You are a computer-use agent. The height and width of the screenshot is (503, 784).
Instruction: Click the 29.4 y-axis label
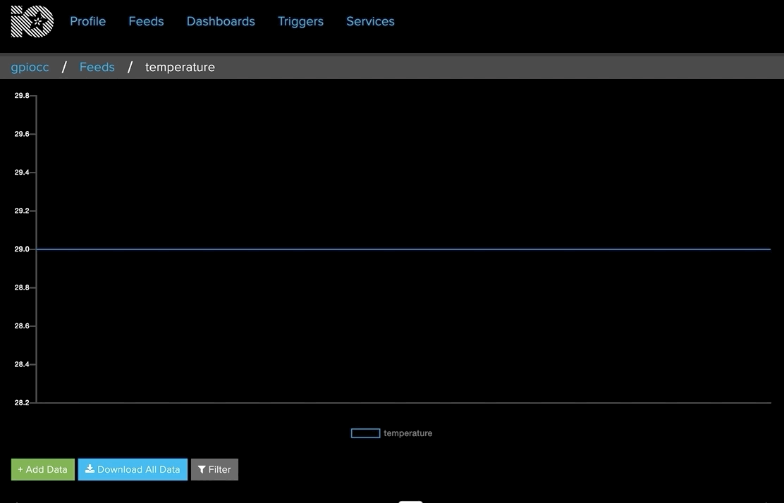coord(21,173)
